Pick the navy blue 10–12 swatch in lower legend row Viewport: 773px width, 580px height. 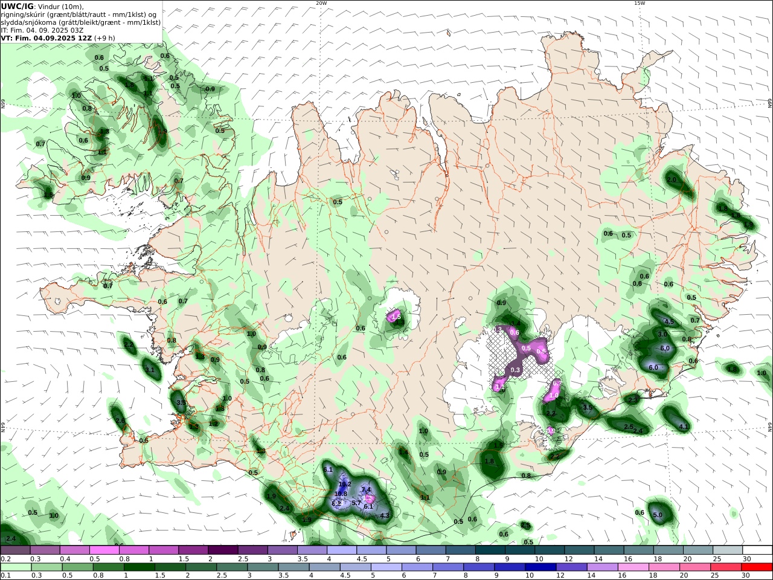pos(540,567)
